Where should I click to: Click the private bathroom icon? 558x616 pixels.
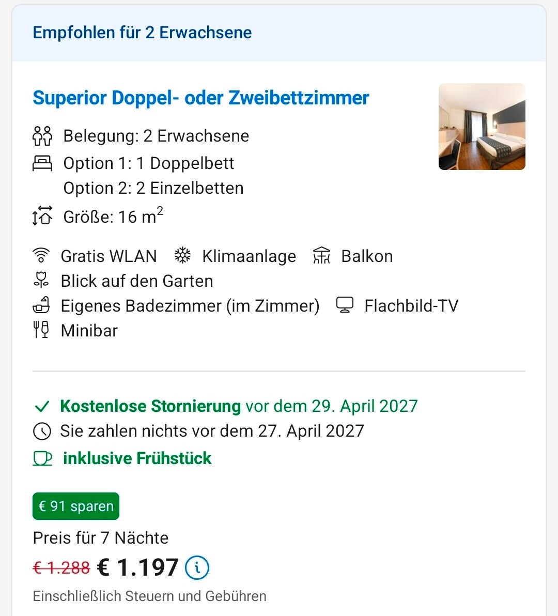(41, 305)
